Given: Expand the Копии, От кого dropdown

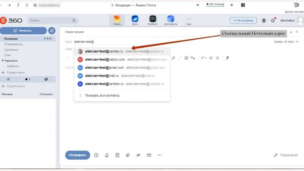Looking at the screenshot, I should point(286,42).
